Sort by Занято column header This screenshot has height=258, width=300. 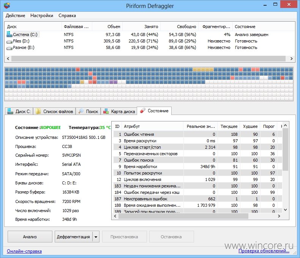point(142,27)
